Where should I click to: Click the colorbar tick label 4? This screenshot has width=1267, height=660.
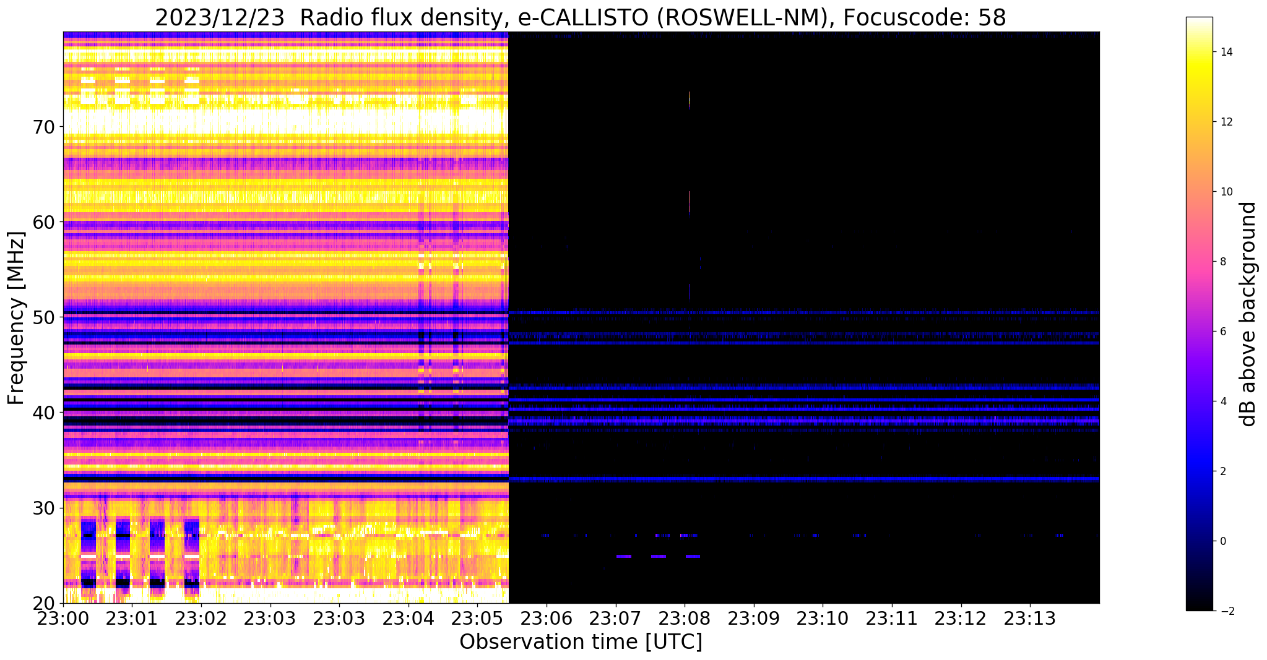click(1222, 401)
